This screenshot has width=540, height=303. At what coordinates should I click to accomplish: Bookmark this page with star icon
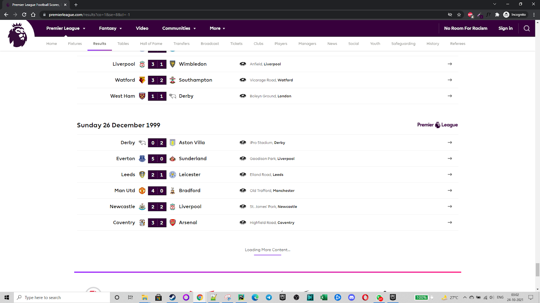tap(459, 14)
